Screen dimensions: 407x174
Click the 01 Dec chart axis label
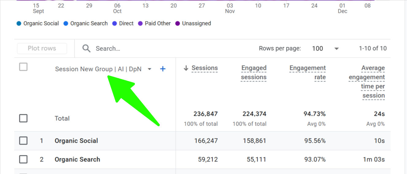tap(343, 8)
